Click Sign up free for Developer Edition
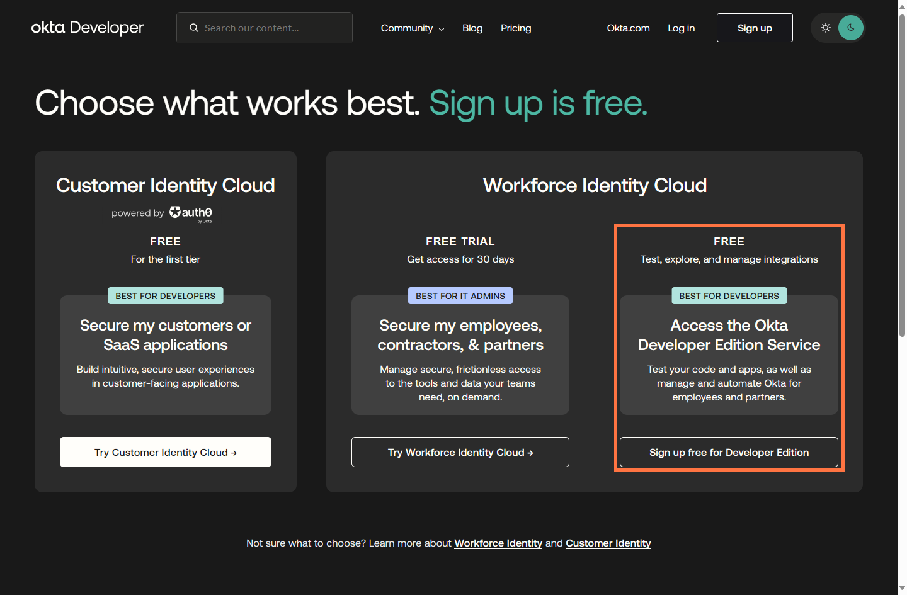 coord(729,452)
